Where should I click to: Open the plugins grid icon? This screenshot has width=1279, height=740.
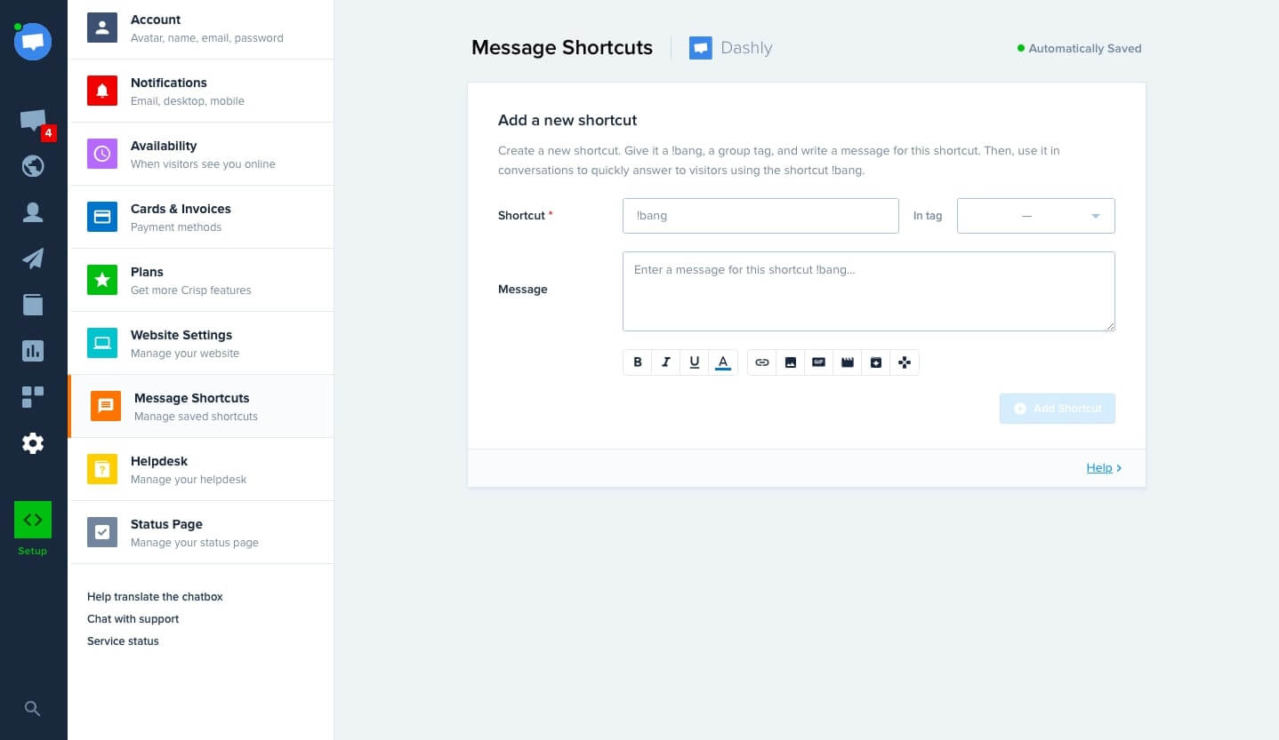click(x=33, y=397)
